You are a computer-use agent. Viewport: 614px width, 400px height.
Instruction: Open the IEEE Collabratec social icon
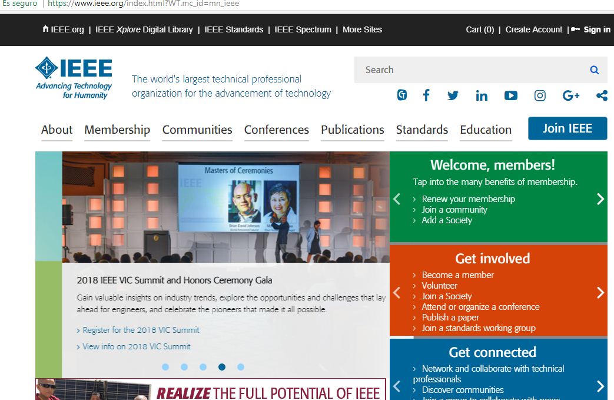coord(401,95)
